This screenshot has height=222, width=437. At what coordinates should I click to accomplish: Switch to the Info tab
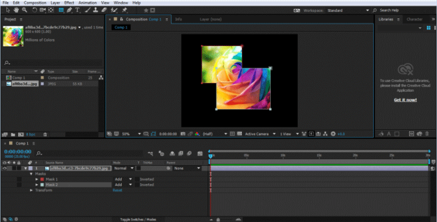click(x=178, y=19)
